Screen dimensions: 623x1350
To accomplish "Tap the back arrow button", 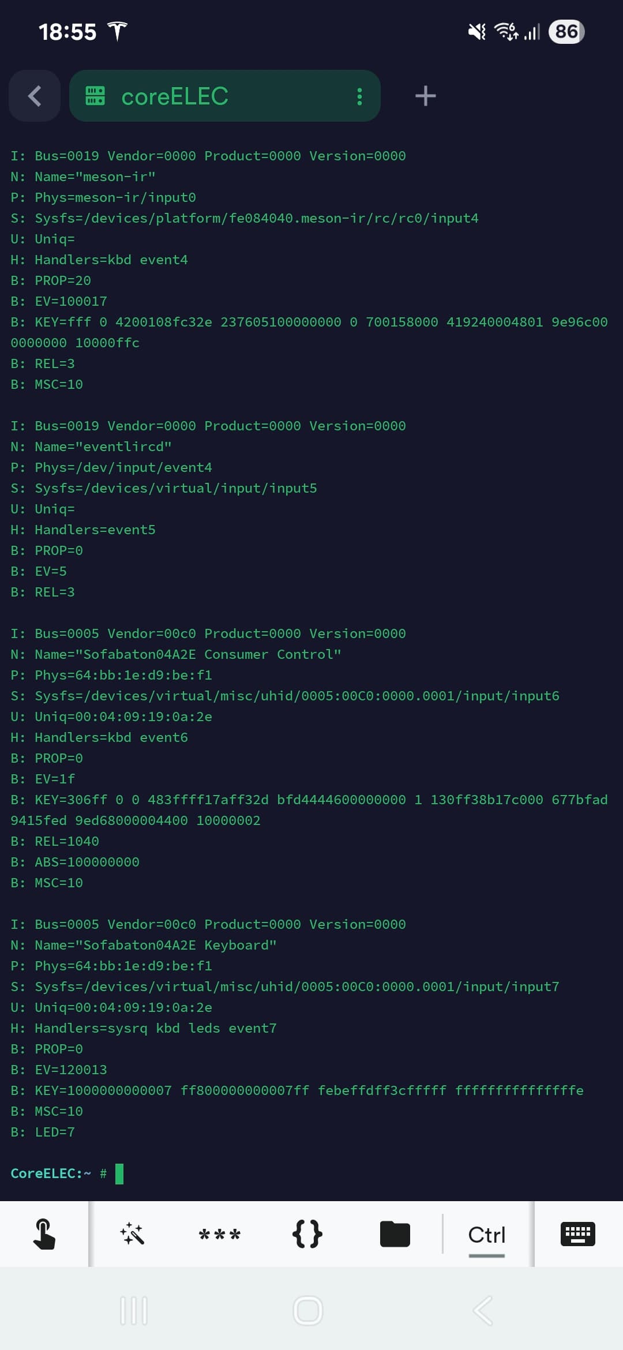I will click(35, 96).
